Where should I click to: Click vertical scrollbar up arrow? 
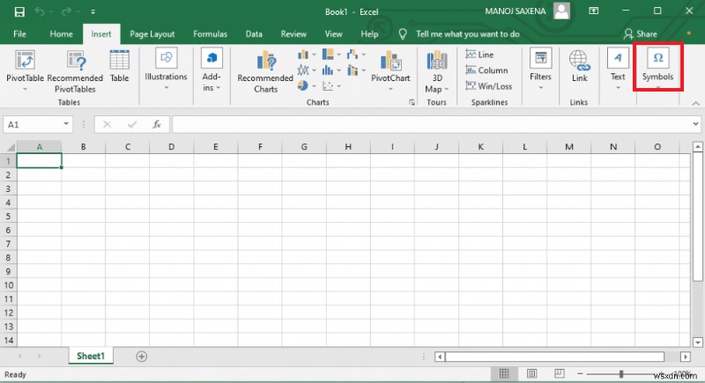tap(698, 147)
